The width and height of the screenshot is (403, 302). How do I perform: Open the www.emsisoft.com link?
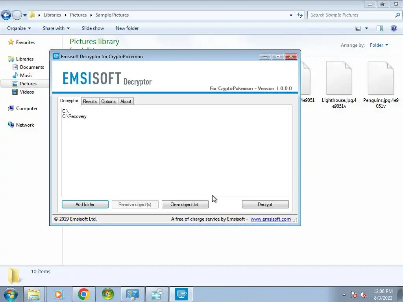pos(271,219)
